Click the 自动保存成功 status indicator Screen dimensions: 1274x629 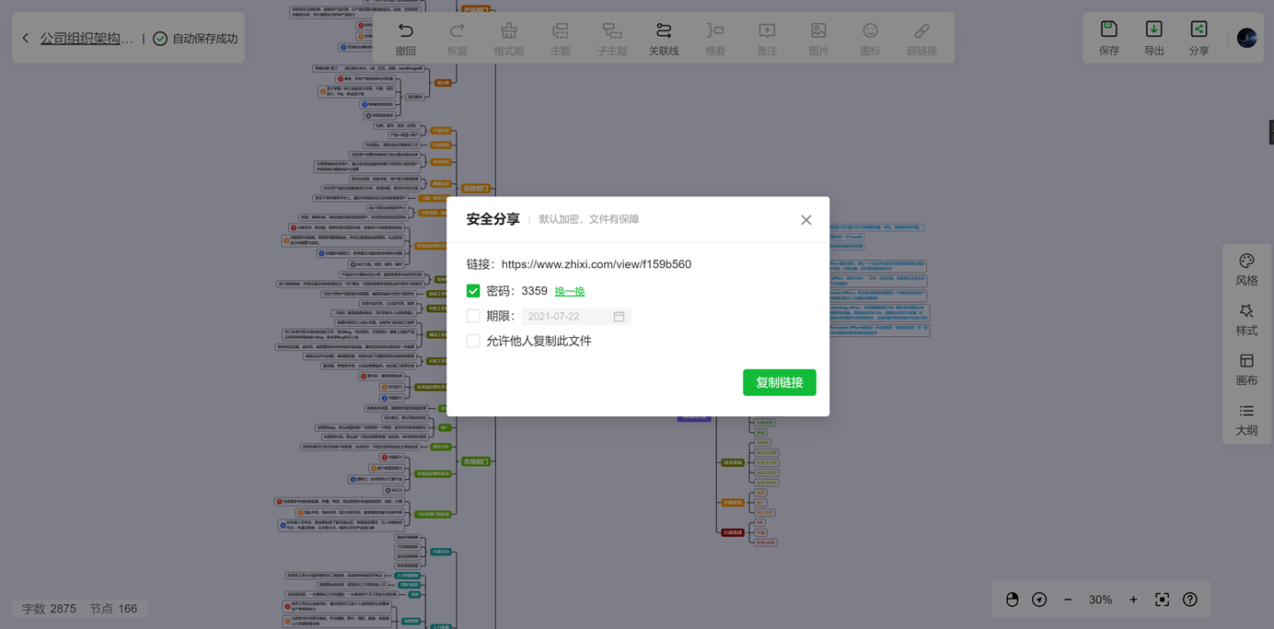(195, 39)
